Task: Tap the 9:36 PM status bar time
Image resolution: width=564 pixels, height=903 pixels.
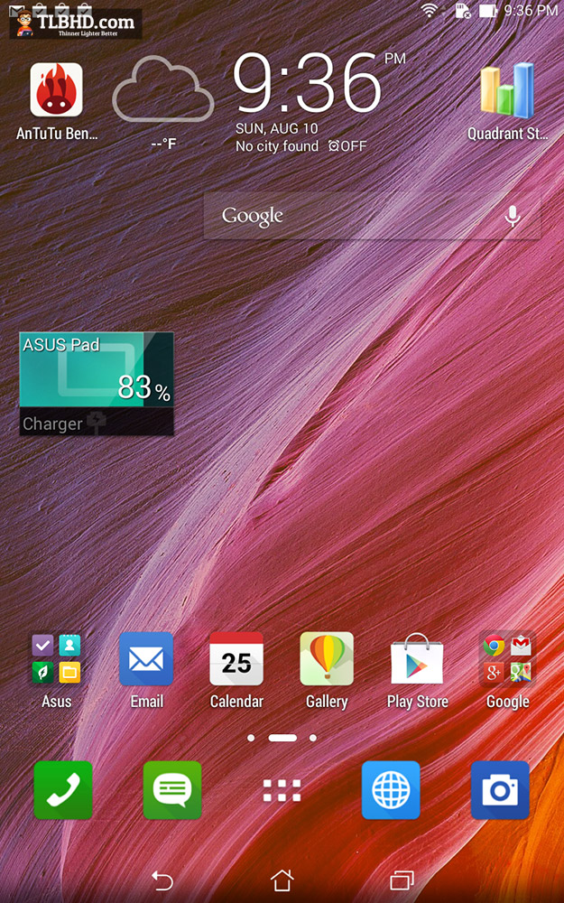Action: [x=531, y=10]
